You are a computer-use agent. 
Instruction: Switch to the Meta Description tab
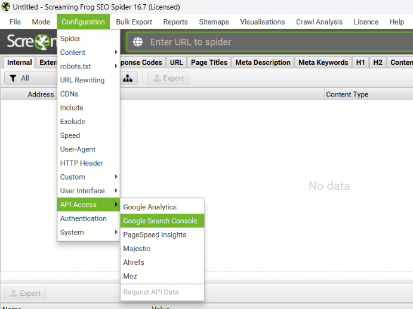coord(263,63)
